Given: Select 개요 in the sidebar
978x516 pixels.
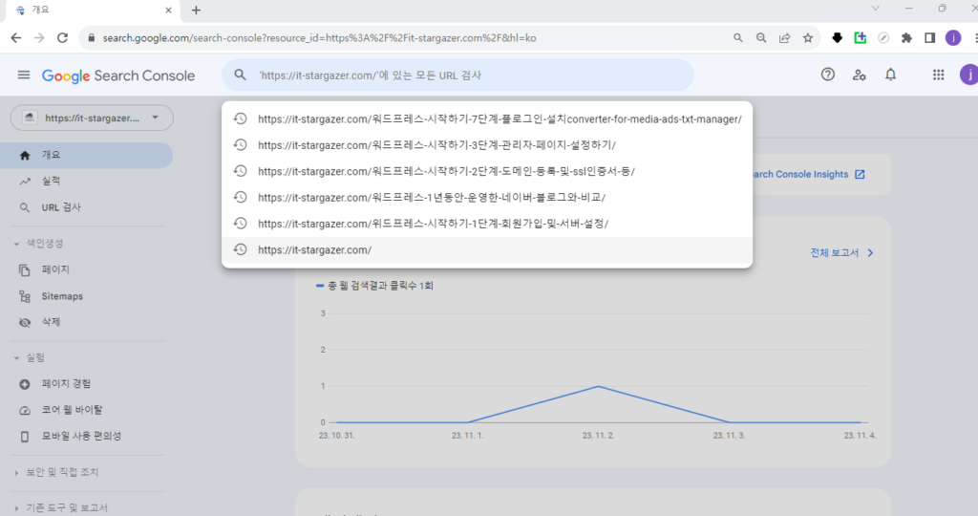Looking at the screenshot, I should [87, 155].
